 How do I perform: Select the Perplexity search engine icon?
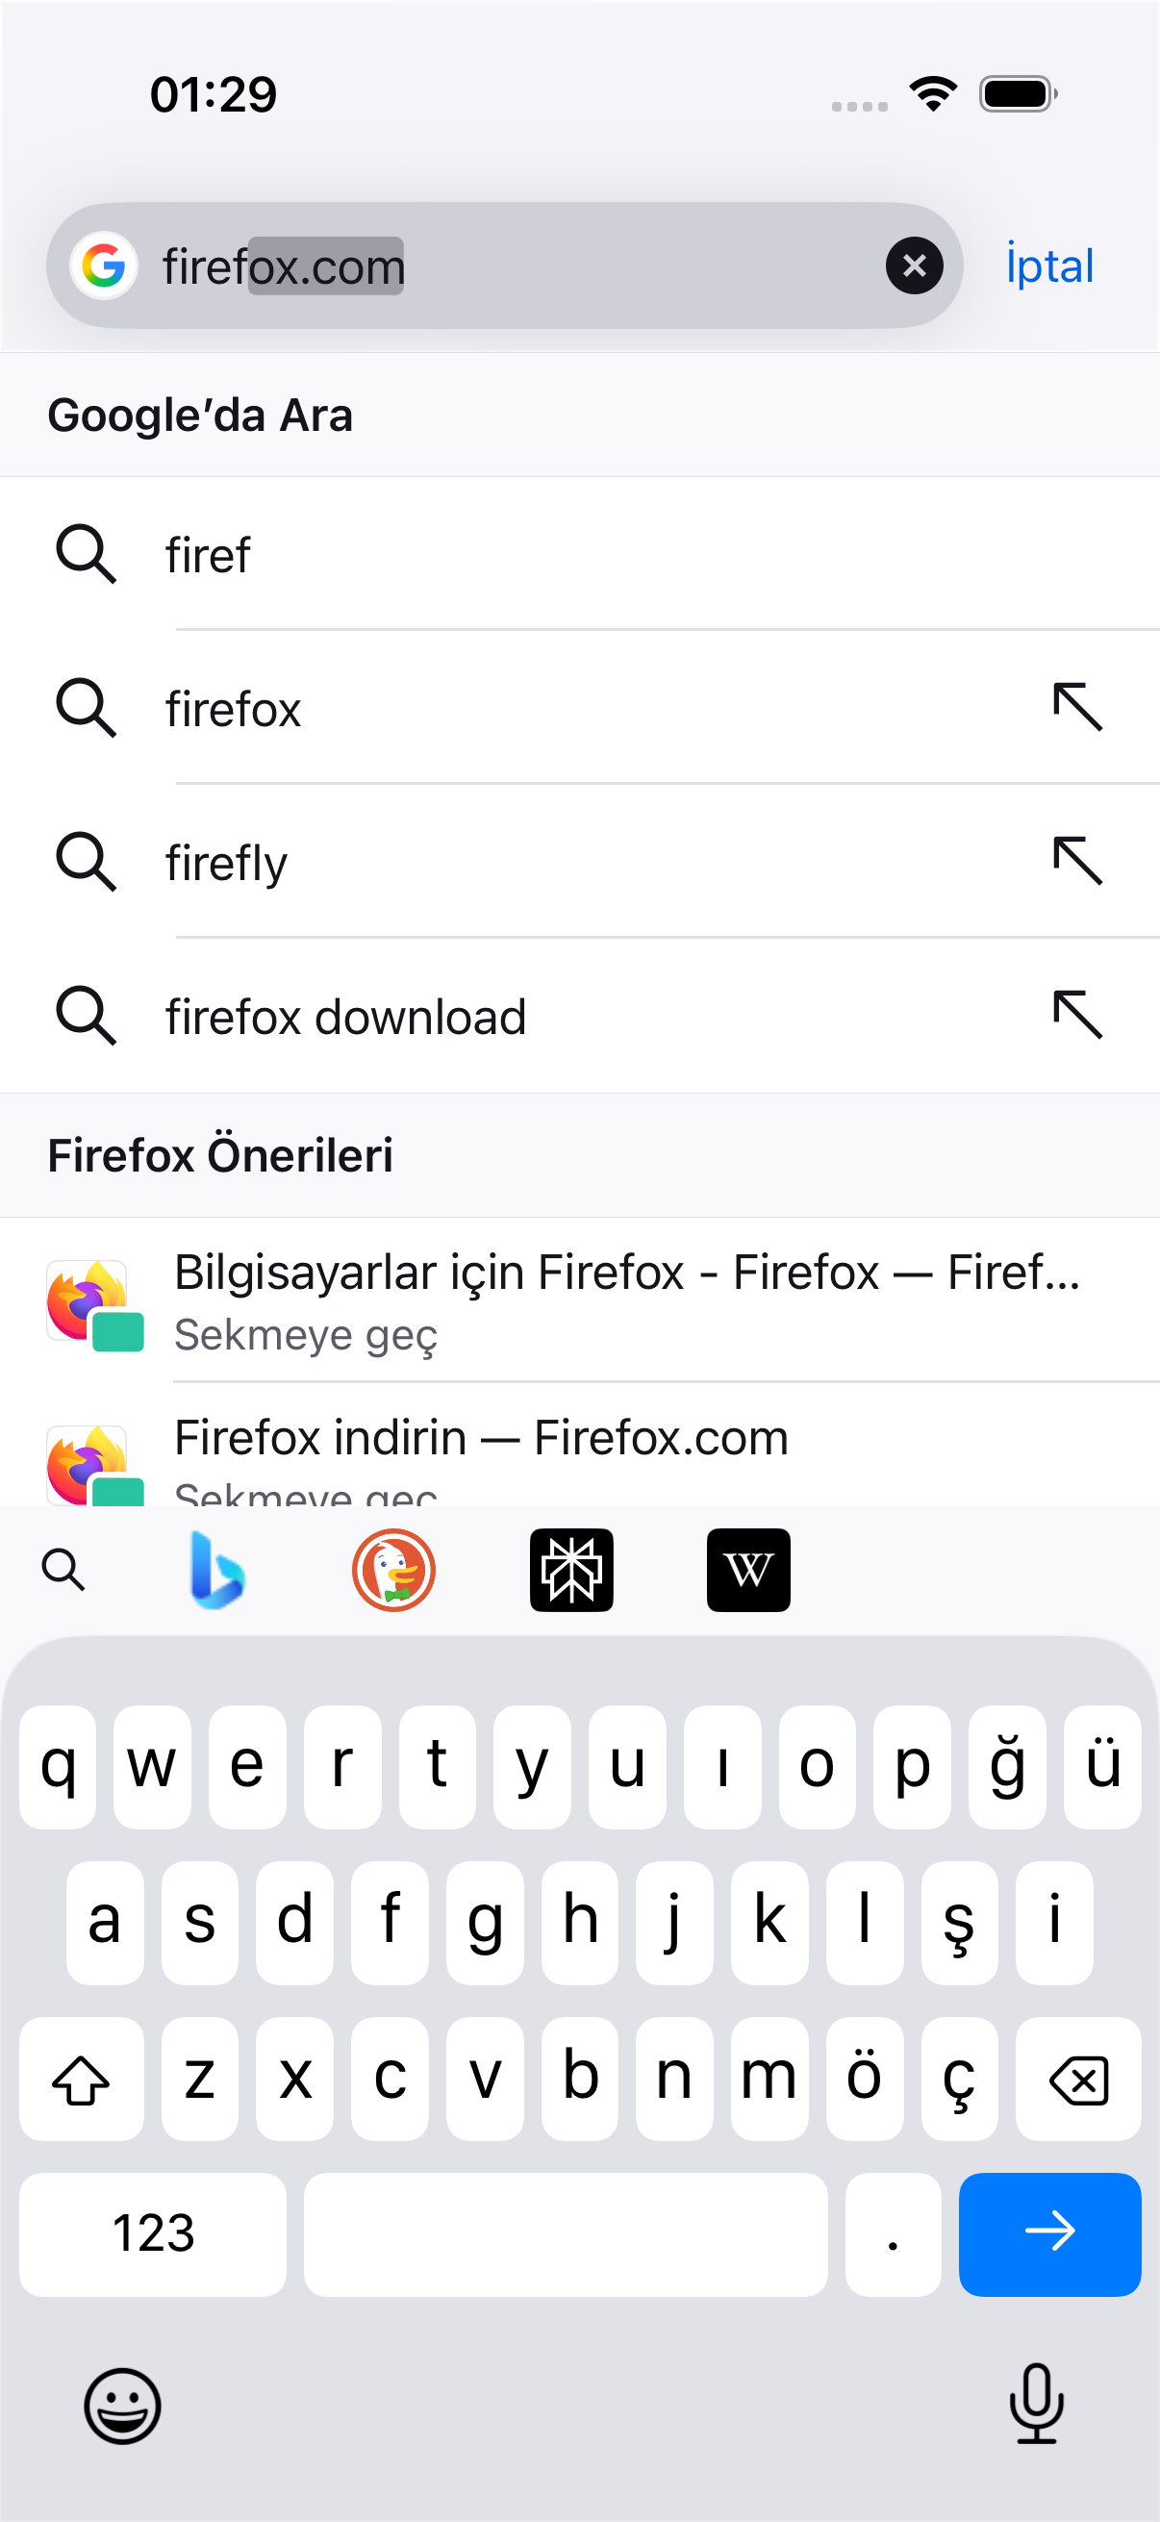pyautogui.click(x=571, y=1570)
